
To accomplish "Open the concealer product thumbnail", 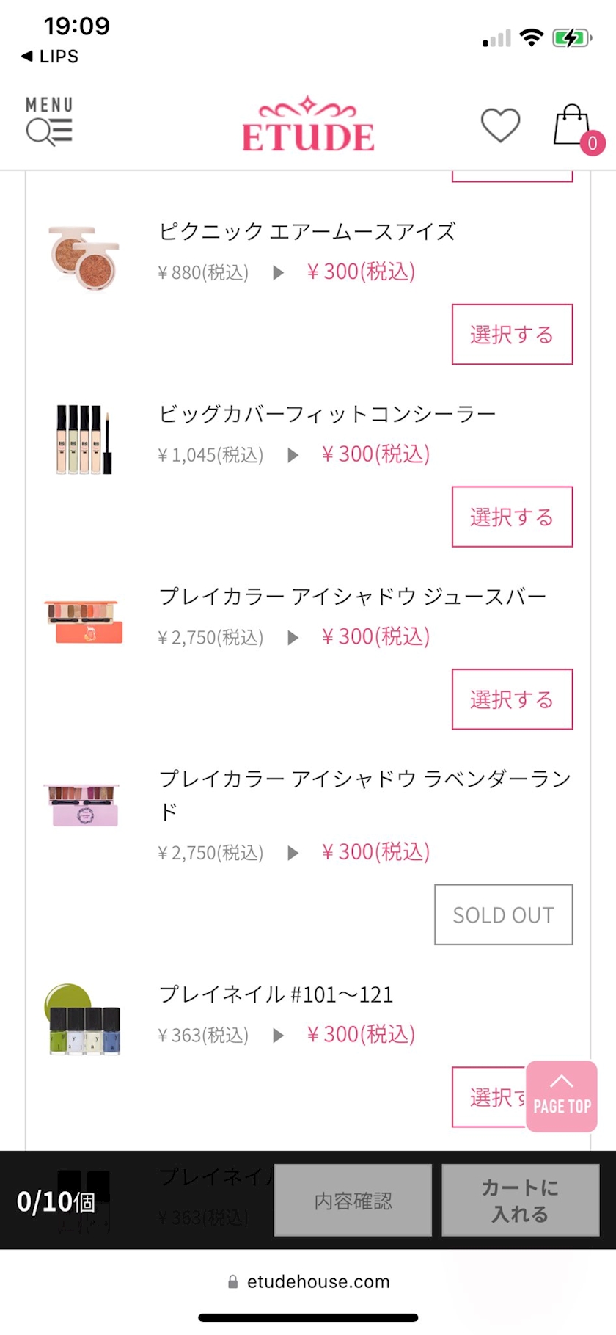I will [84, 439].
